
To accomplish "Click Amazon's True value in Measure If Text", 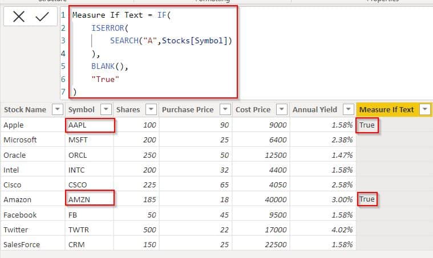I will pyautogui.click(x=367, y=199).
